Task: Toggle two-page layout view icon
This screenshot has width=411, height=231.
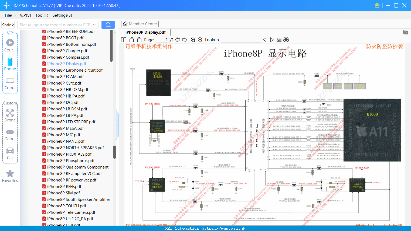Action: coord(124,40)
